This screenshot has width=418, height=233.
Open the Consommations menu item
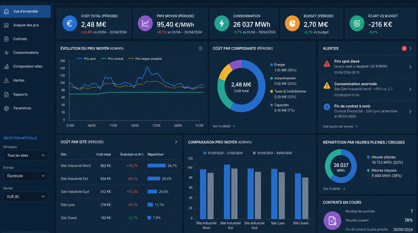coord(26,53)
